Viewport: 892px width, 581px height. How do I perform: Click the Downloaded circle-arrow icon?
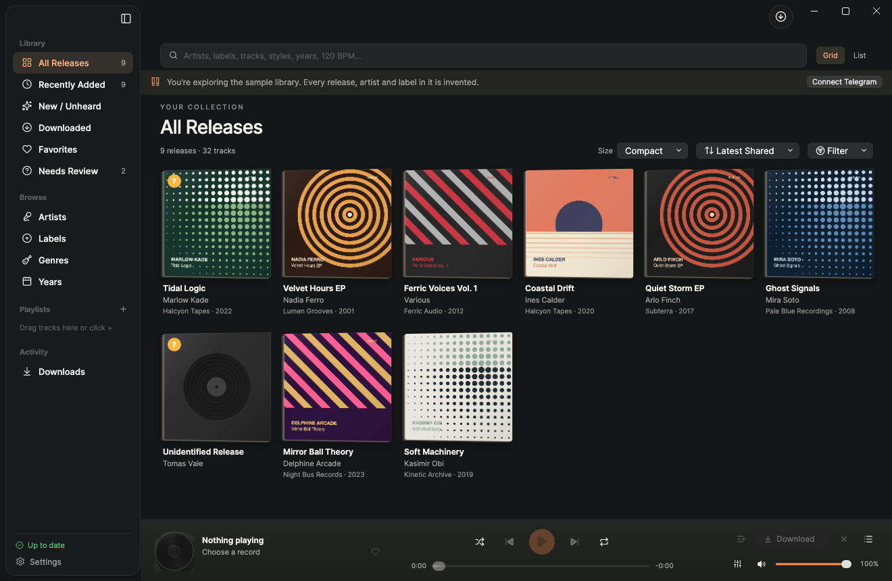click(x=27, y=128)
